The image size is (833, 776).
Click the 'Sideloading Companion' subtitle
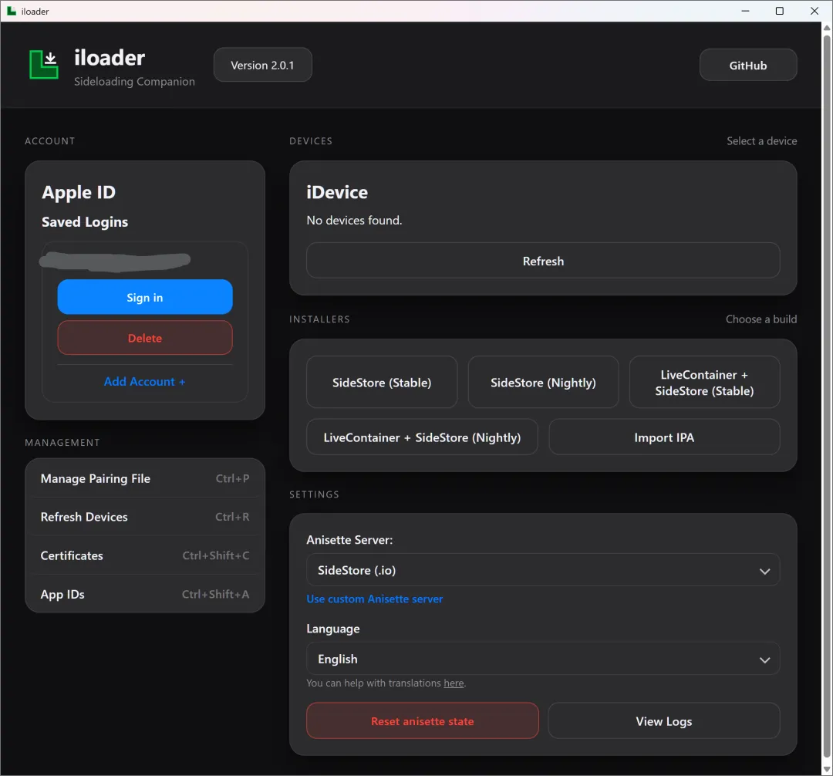pyautogui.click(x=134, y=81)
